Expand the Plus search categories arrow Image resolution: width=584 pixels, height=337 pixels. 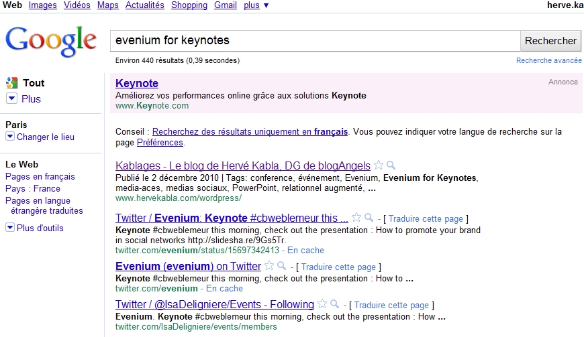(11, 98)
